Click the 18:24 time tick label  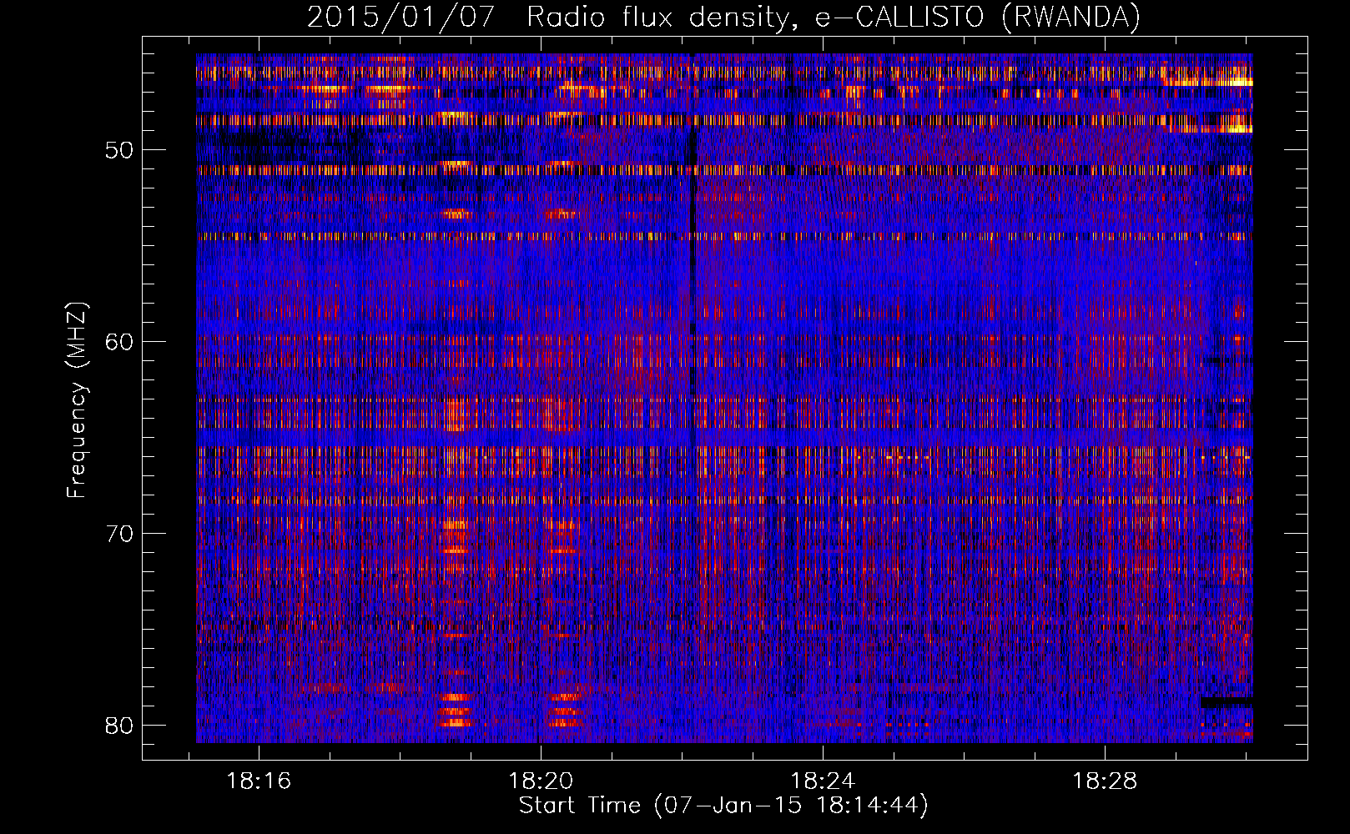[823, 781]
